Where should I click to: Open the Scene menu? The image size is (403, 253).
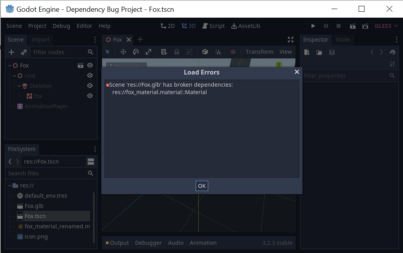[14, 26]
